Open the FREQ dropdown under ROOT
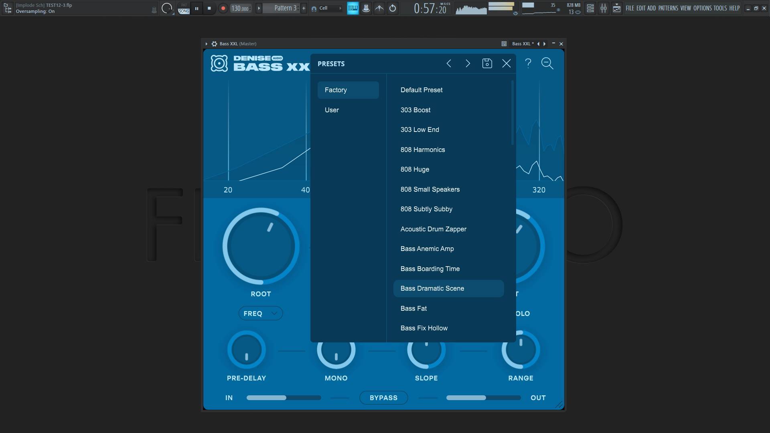Image resolution: width=770 pixels, height=433 pixels. click(x=261, y=313)
